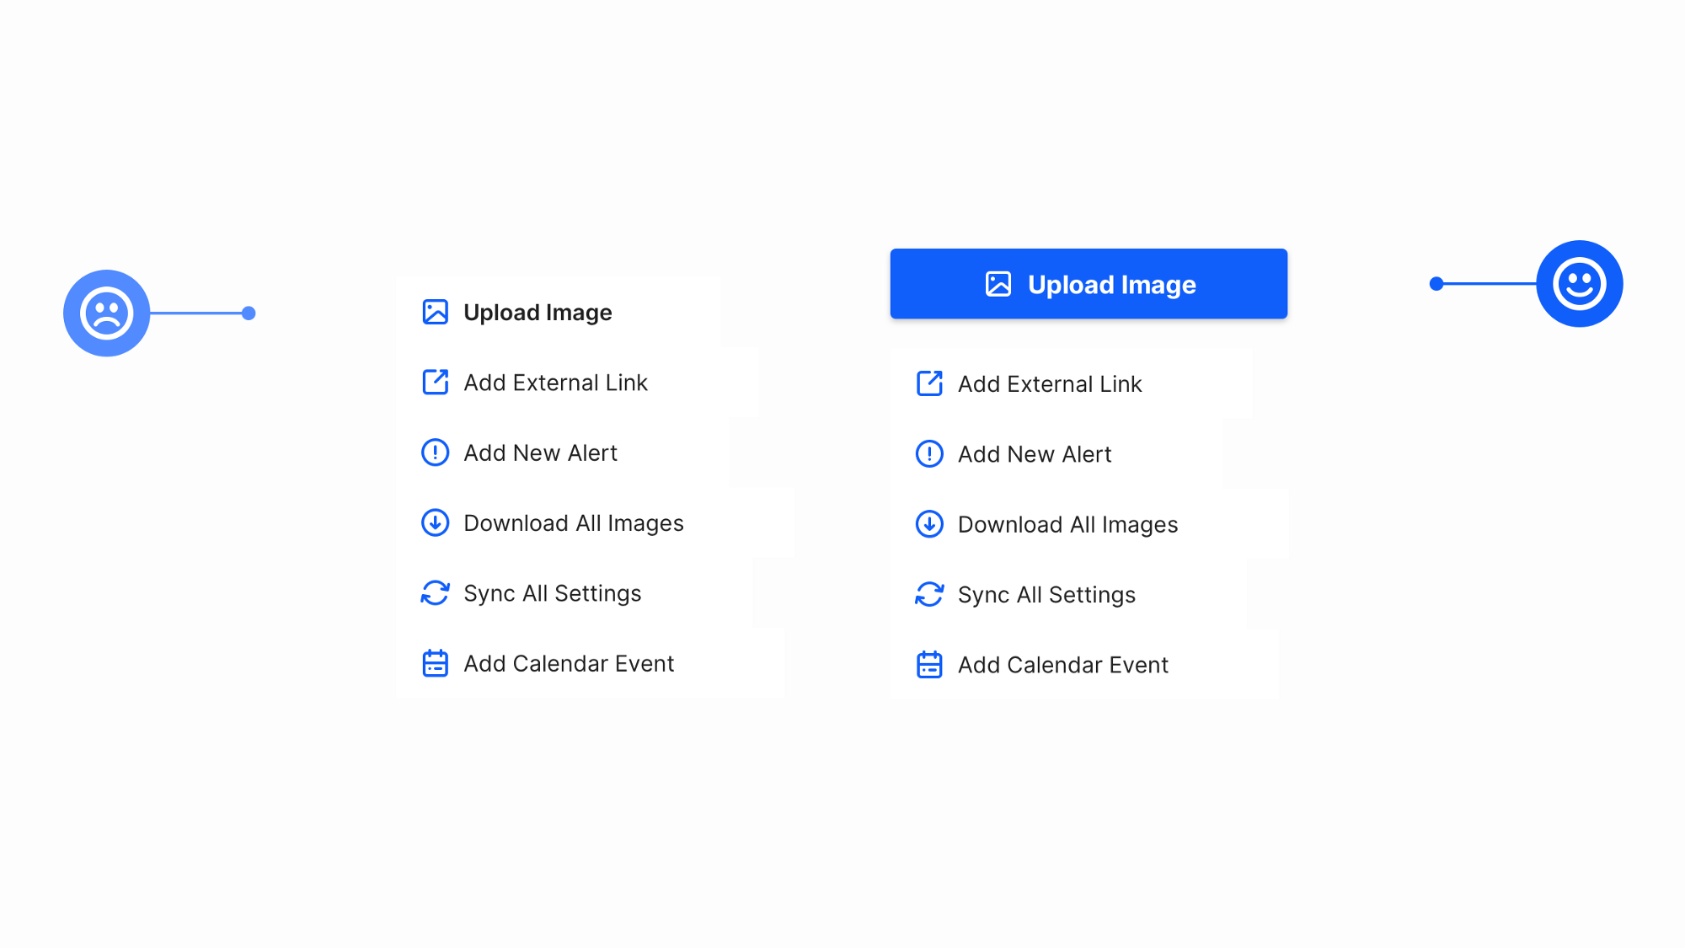This screenshot has height=948, width=1685.
Task: Click the Sync All Settings icon left
Action: point(435,592)
